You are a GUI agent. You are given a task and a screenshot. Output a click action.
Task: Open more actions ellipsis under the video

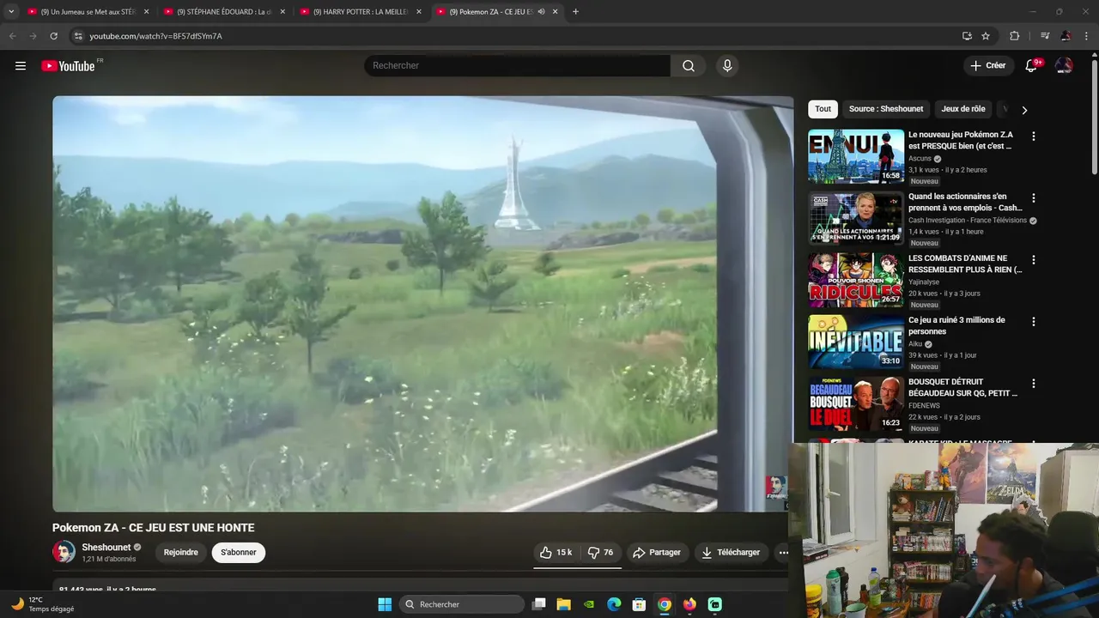click(x=783, y=553)
